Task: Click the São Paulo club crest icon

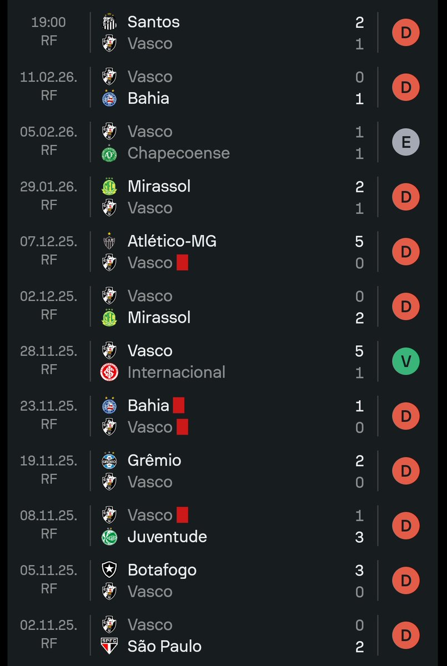Action: 109,647
